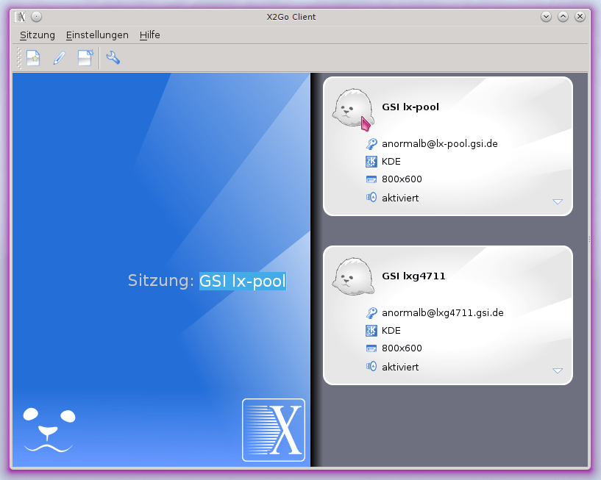The image size is (601, 480).
Task: Open the Hilfe menu
Action: point(149,35)
